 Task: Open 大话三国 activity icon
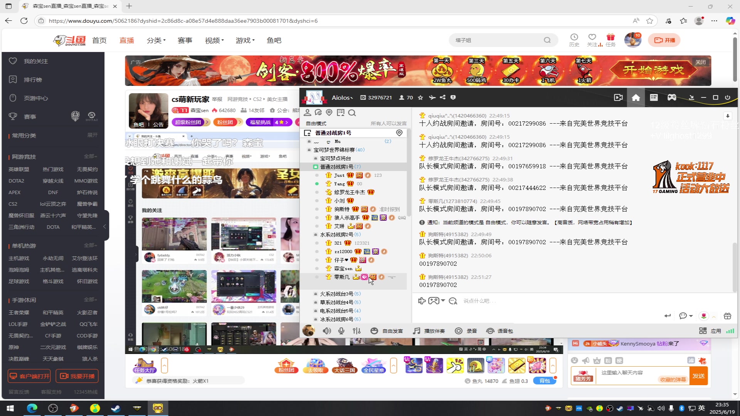tap(345, 366)
